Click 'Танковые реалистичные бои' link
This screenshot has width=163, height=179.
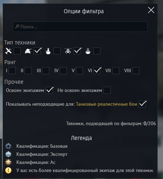click(x=107, y=104)
